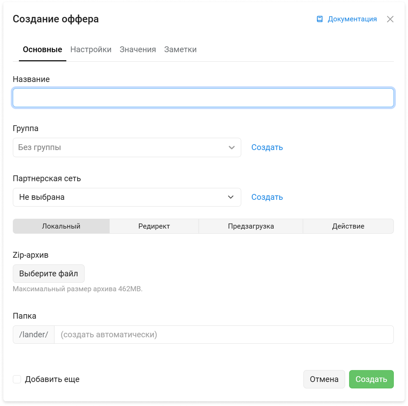
Task: Select the Предзагрузка offer type
Action: (x=251, y=226)
